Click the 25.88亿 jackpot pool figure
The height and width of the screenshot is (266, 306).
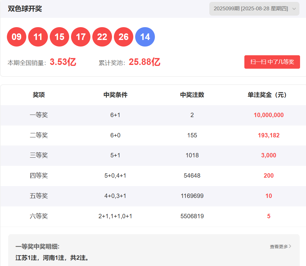145,62
